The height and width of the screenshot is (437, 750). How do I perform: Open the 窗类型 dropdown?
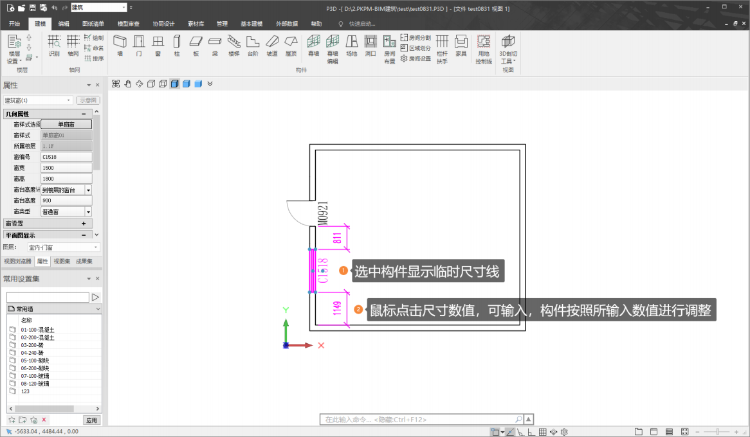(x=88, y=211)
